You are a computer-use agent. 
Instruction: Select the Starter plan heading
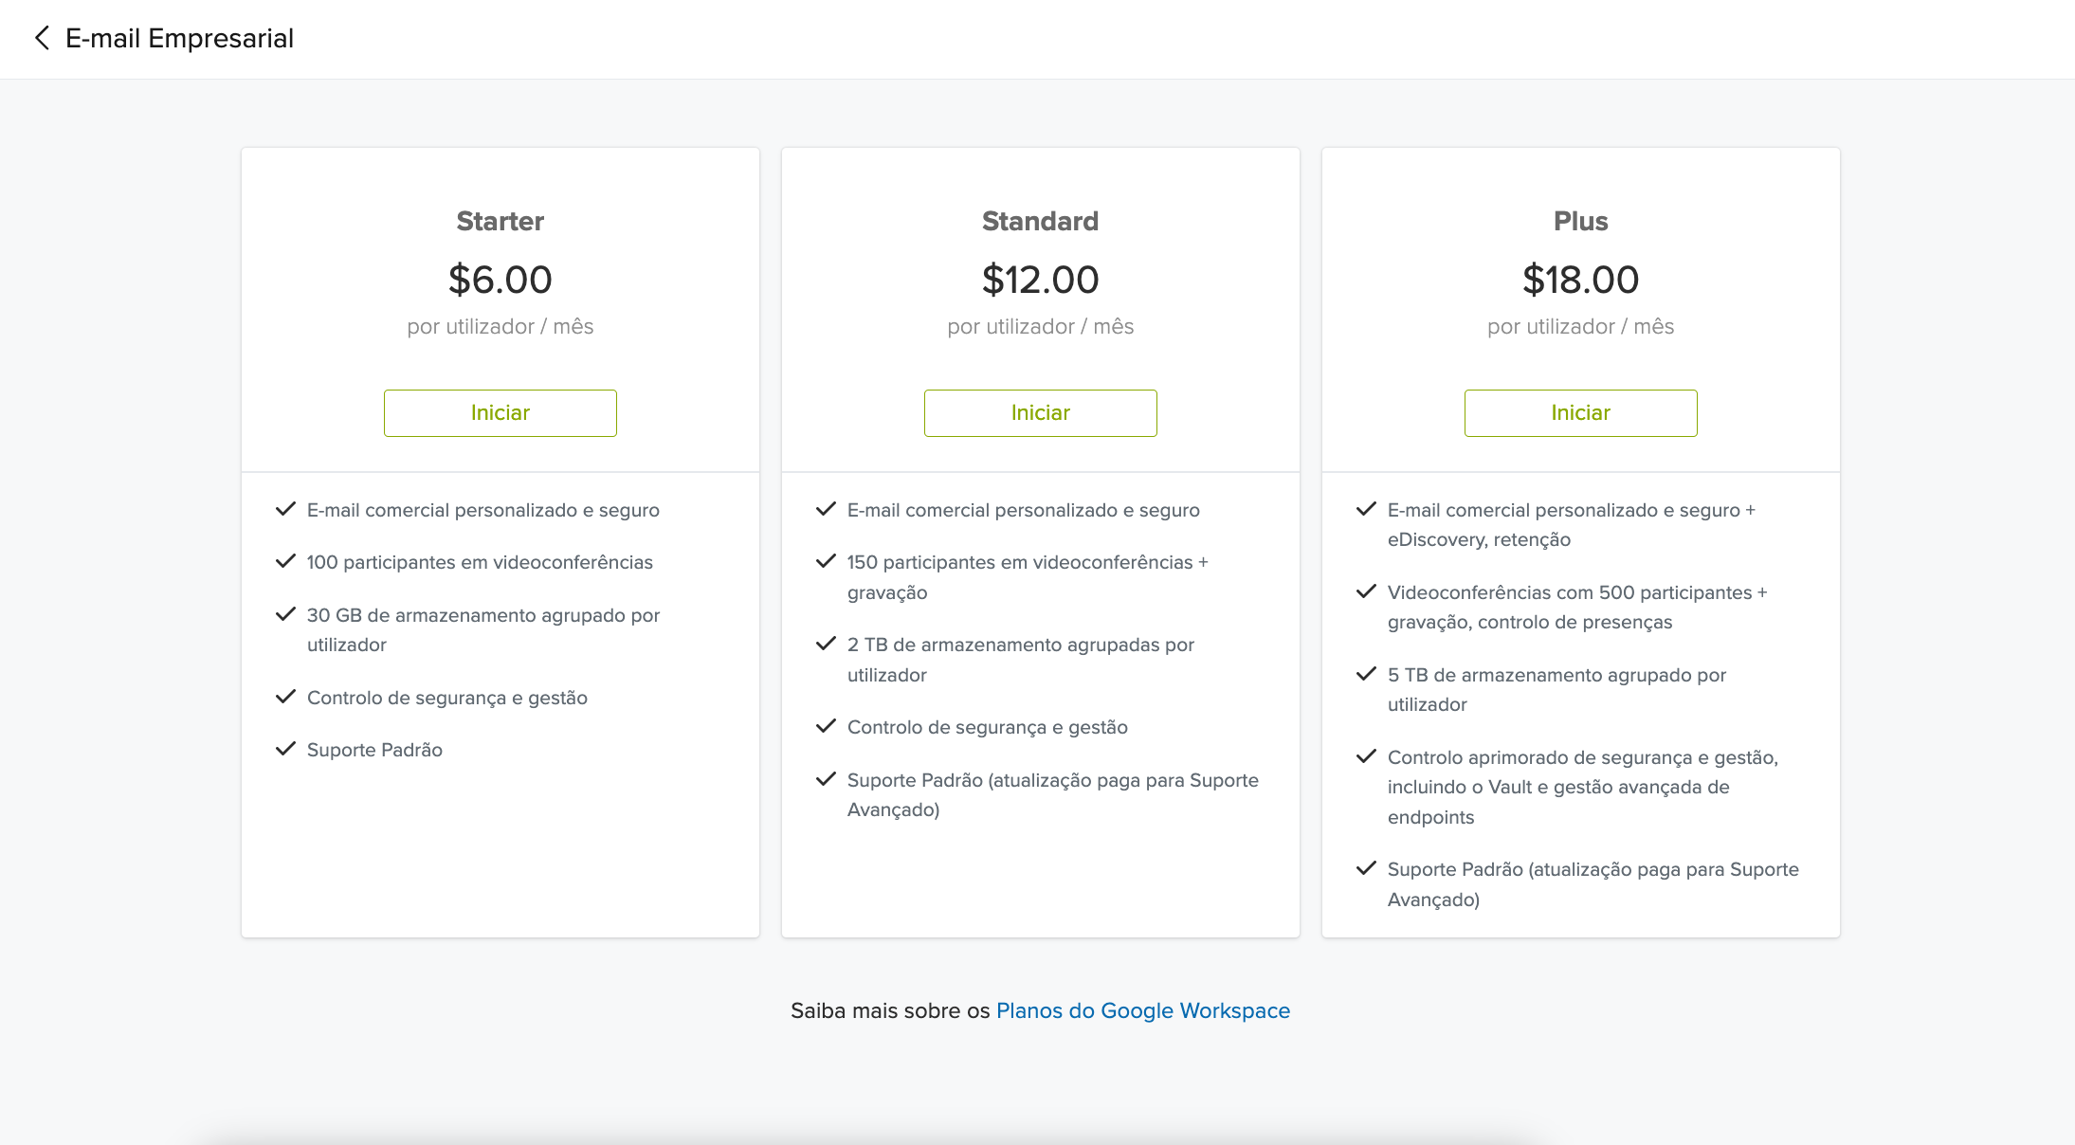[500, 221]
